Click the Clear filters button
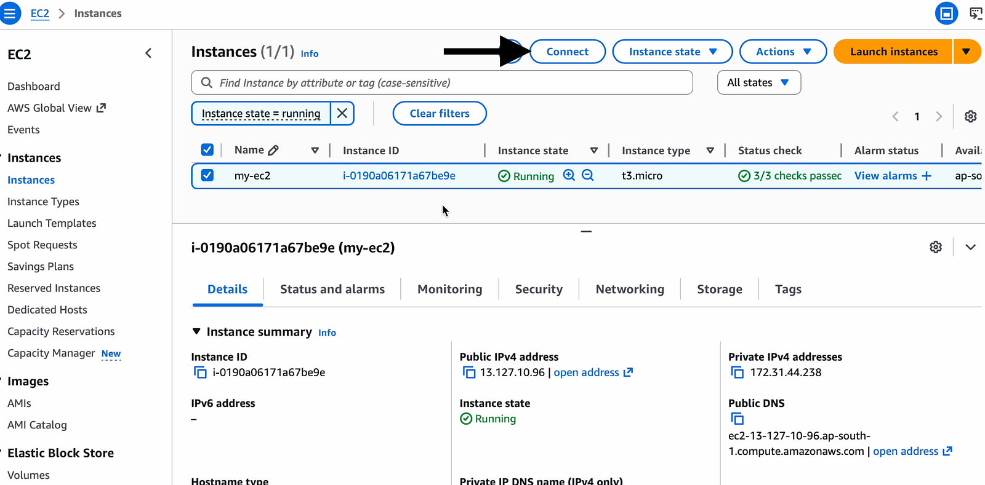Screen dimensions: 985x485 pos(440,113)
